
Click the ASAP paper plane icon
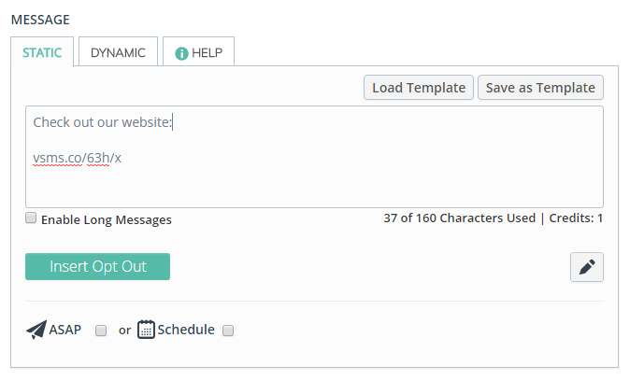click(x=36, y=330)
